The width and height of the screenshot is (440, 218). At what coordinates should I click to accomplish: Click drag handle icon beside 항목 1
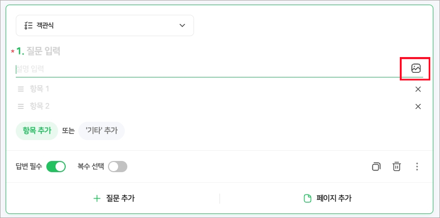21,89
